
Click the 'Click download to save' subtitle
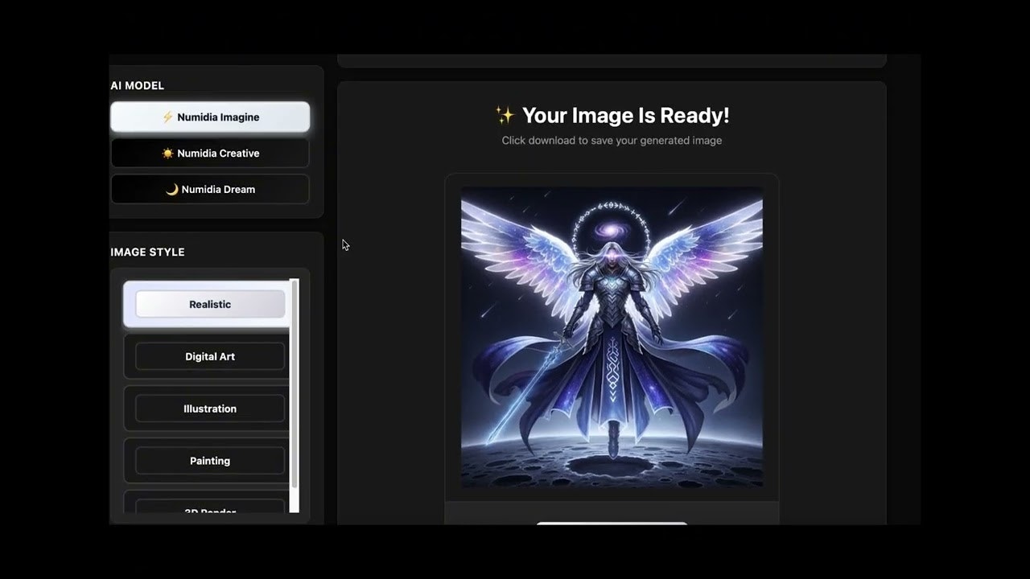click(x=612, y=141)
